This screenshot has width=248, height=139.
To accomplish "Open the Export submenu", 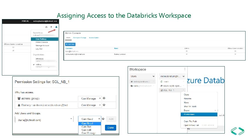I will 199,110.
